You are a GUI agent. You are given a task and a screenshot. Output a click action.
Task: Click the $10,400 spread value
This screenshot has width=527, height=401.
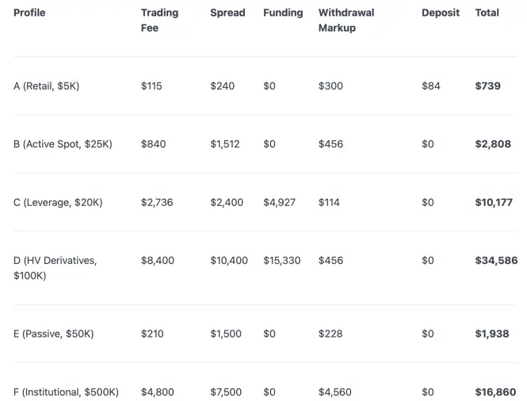[229, 261]
